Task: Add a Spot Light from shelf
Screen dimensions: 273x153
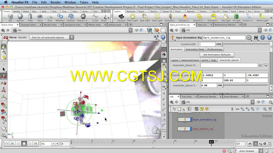Action: coord(145,18)
